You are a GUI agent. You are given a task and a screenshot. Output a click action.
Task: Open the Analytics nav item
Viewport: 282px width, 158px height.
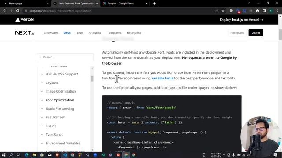point(95,33)
